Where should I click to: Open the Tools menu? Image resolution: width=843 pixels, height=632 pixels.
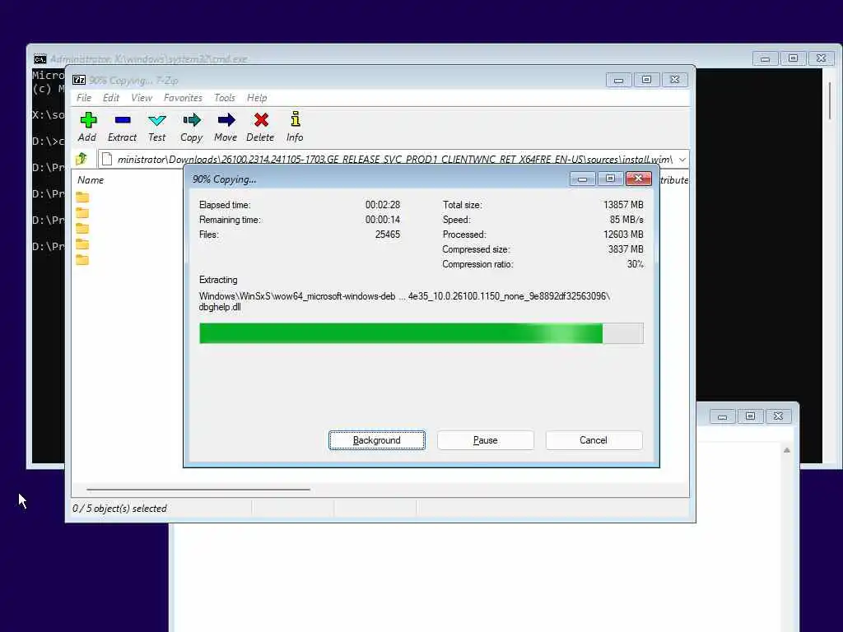point(225,98)
